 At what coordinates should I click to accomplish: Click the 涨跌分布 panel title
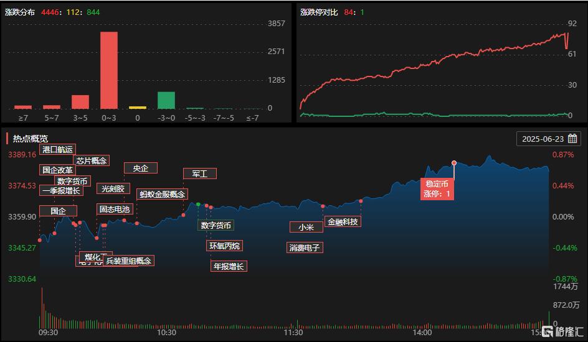click(x=20, y=12)
